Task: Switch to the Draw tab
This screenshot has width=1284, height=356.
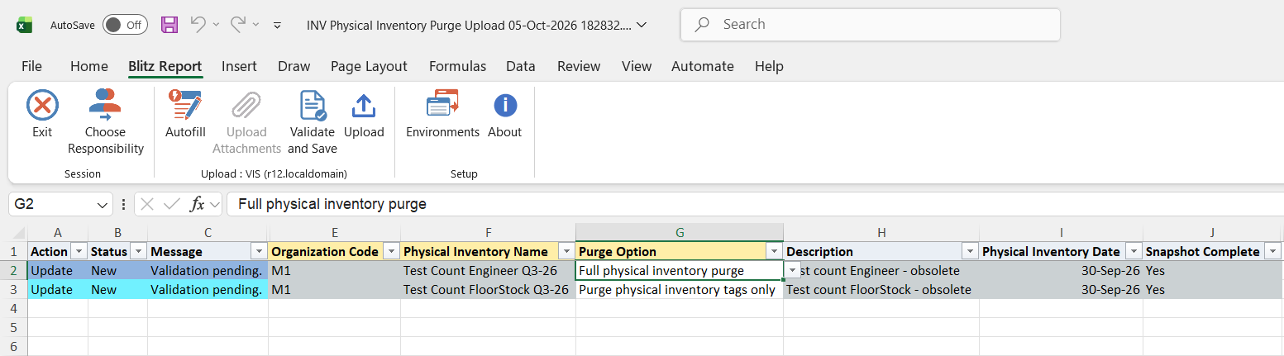Action: pos(294,66)
